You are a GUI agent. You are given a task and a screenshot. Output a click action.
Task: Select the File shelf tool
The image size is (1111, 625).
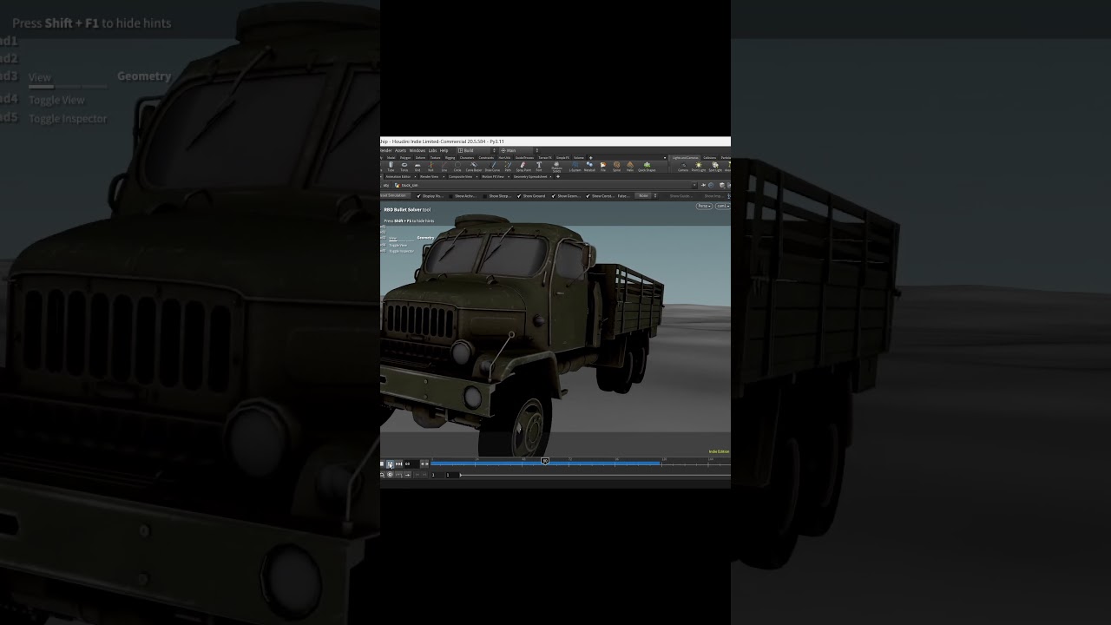point(603,167)
